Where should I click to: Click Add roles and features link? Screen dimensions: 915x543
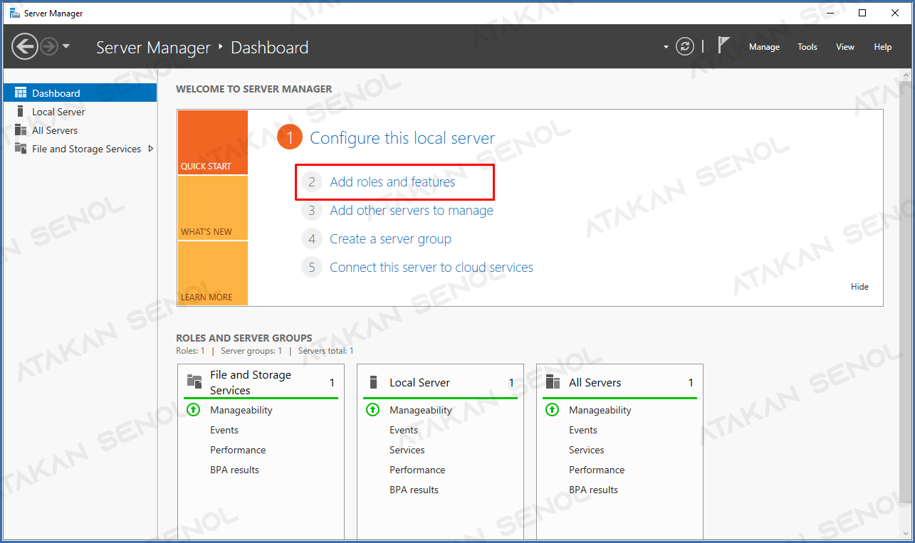(392, 182)
